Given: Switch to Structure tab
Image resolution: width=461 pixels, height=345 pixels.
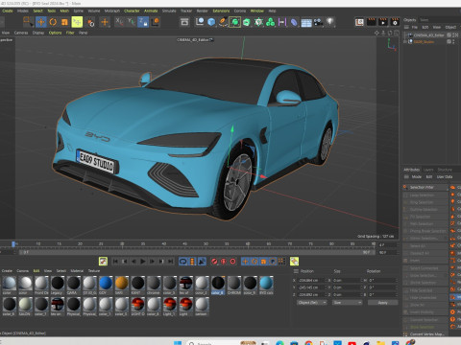Looking at the screenshot, I should [x=445, y=170].
